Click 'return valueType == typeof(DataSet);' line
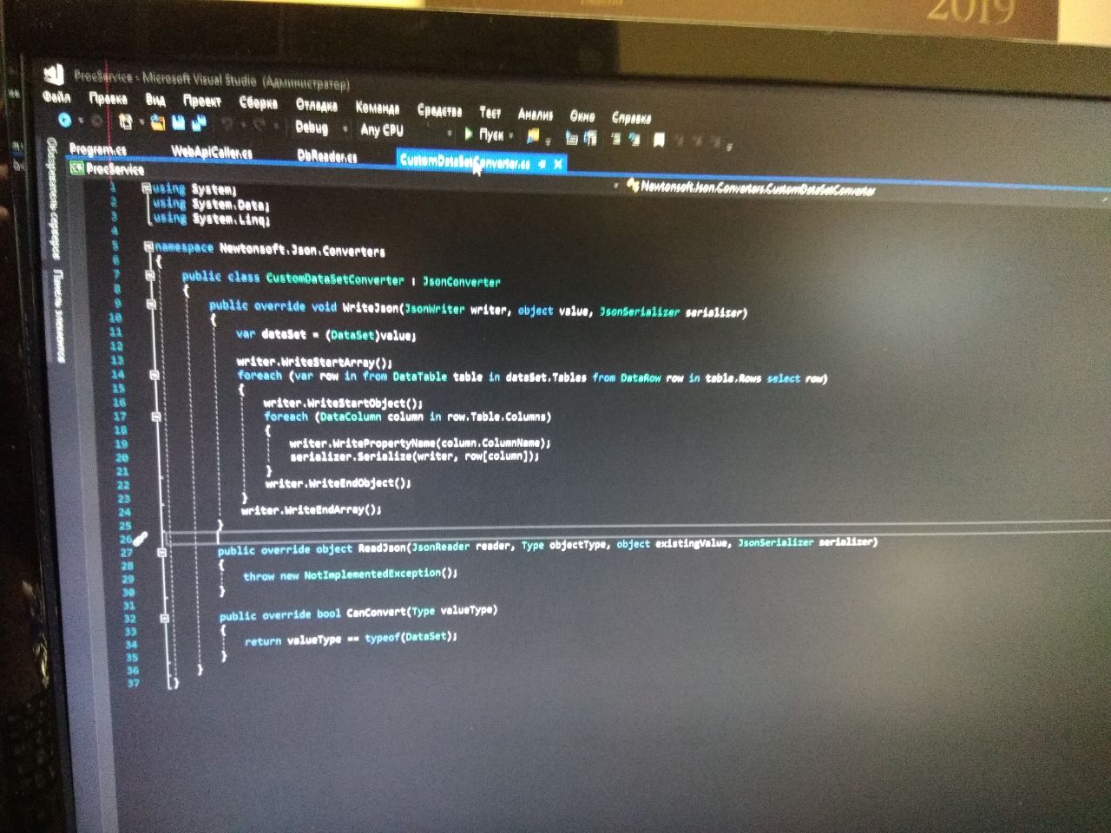 coord(351,639)
